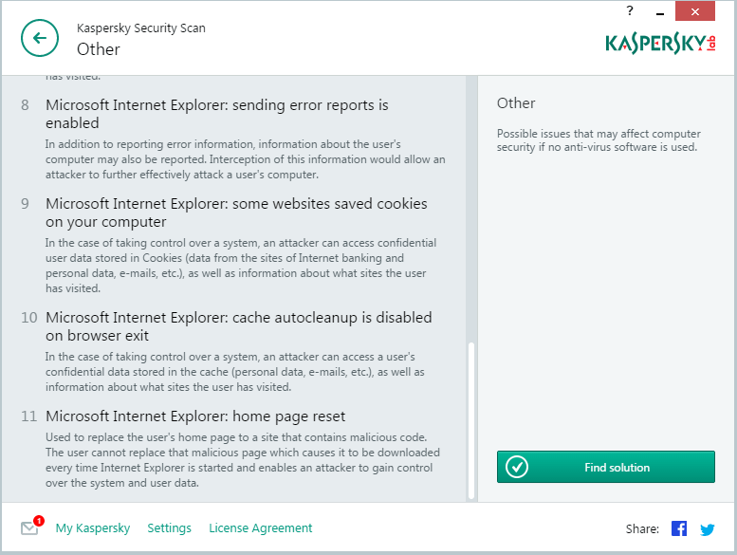Image resolution: width=737 pixels, height=555 pixels.
Task: Select issue 9 about saved cookies
Action: [x=236, y=213]
